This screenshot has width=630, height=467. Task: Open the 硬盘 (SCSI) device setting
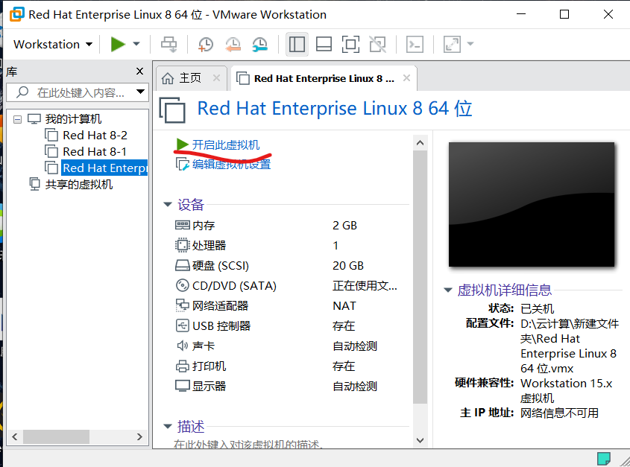pyautogui.click(x=212, y=265)
